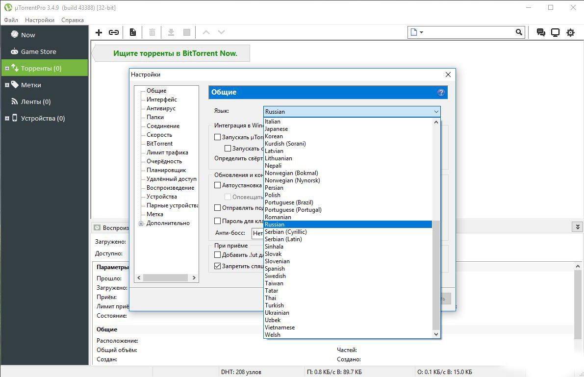584x377 pixels.
Task: Click the BitTorrent Now search banner
Action: pos(171,53)
